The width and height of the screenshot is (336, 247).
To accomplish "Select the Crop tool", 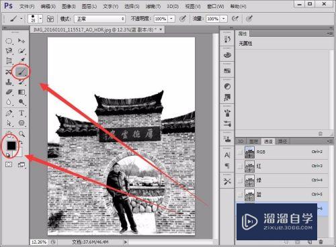I will (x=9, y=61).
